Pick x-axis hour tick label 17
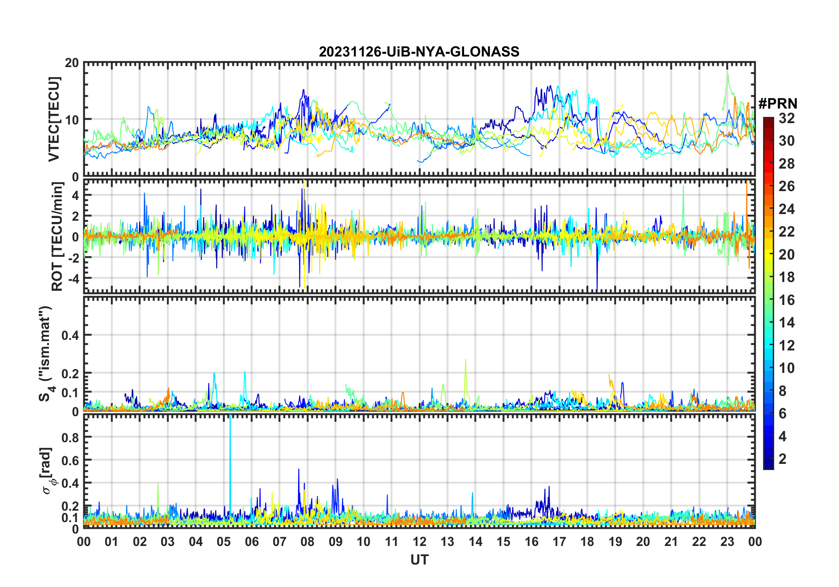The width and height of the screenshot is (839, 587). (559, 542)
